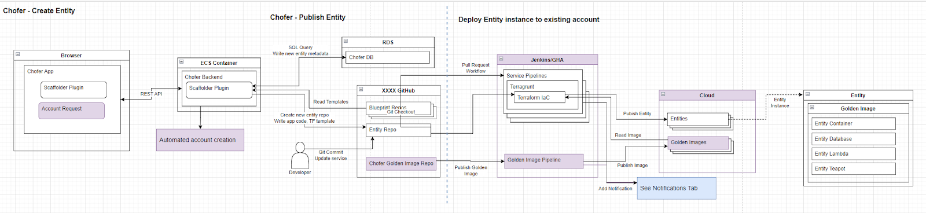Select the Chofer Golden Image Repo box
926x213 pixels.
tap(401, 163)
